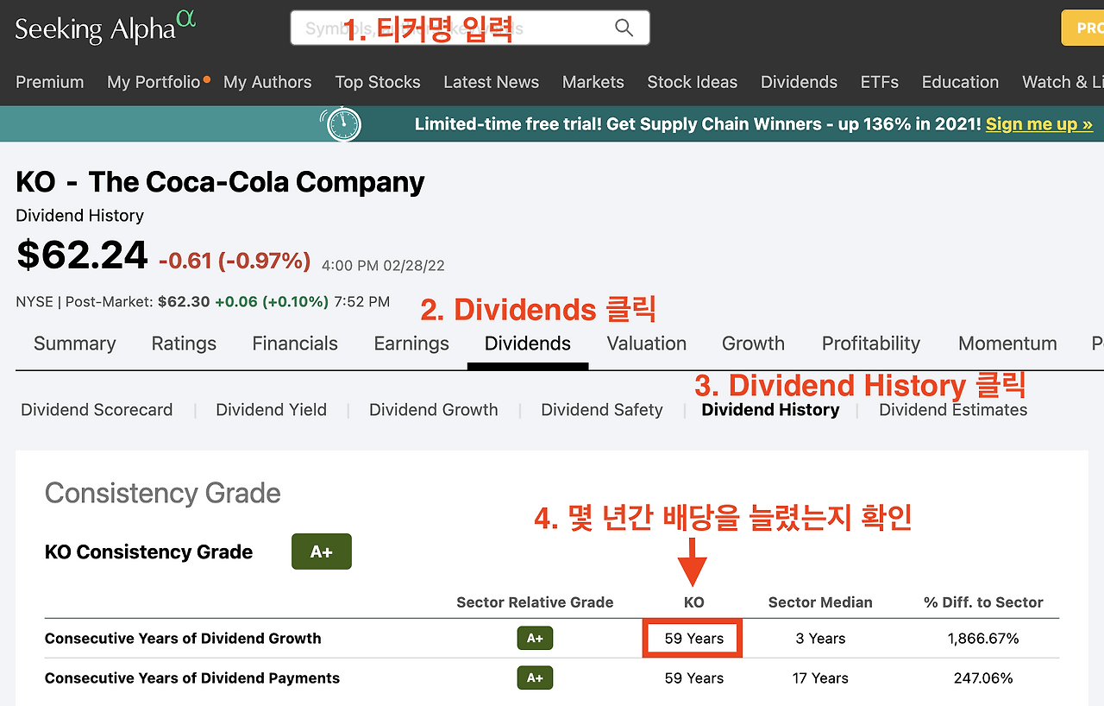Click the search magnifier icon
The width and height of the screenshot is (1104, 706).
tap(624, 28)
